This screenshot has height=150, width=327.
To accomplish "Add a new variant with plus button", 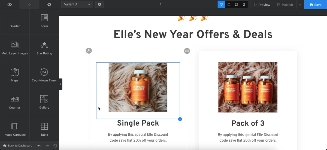I will 99,4.
